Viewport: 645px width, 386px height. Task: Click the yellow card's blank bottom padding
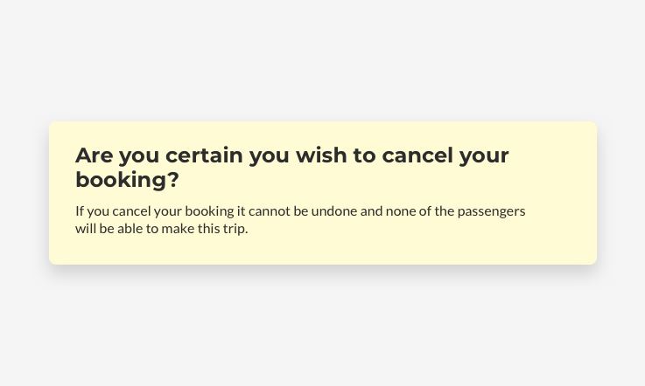[322, 252]
